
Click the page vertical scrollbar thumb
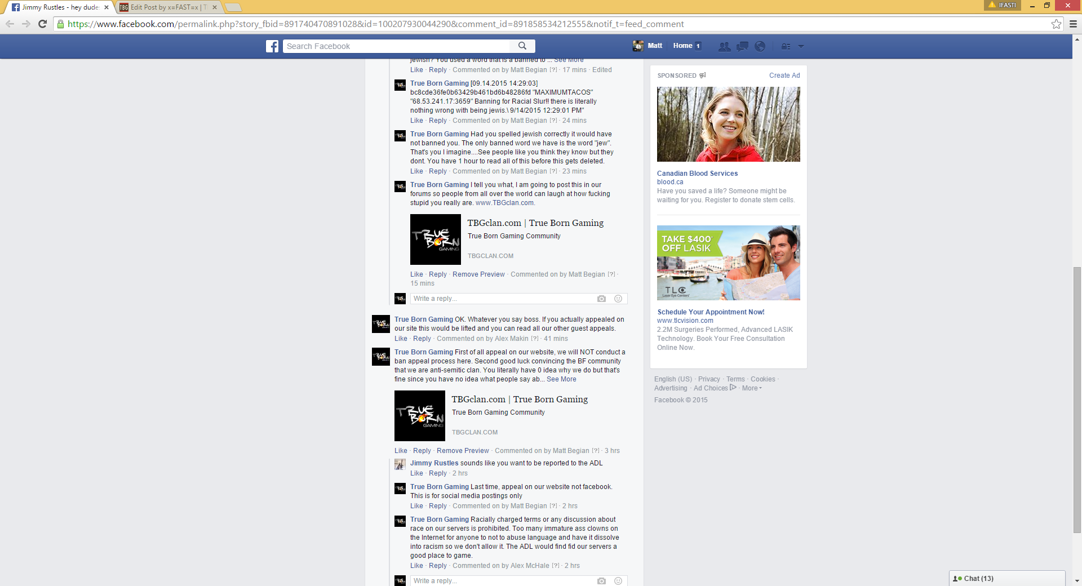tap(1077, 400)
